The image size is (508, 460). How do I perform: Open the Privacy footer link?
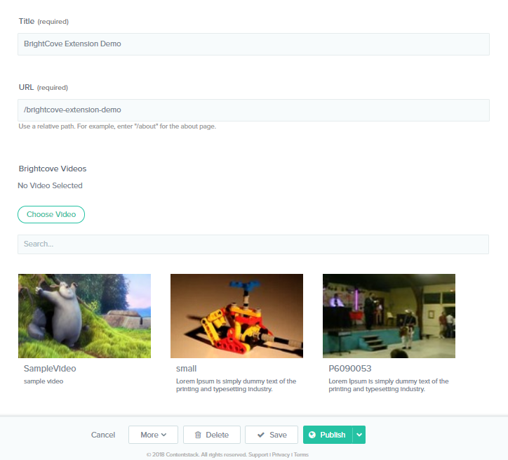[x=281, y=455]
